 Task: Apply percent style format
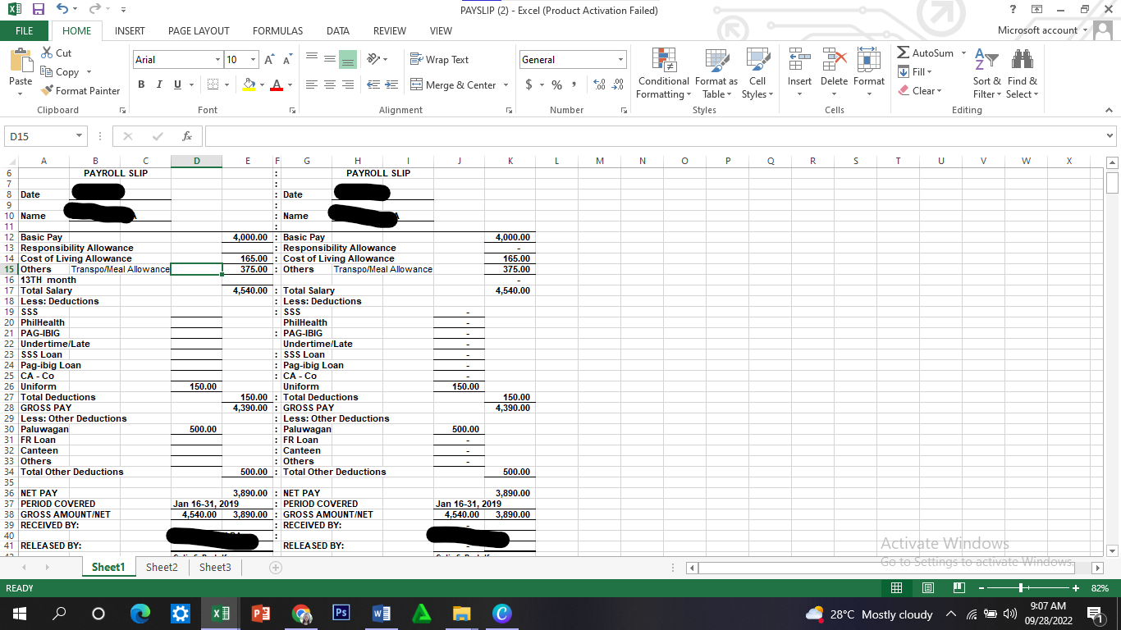click(556, 85)
